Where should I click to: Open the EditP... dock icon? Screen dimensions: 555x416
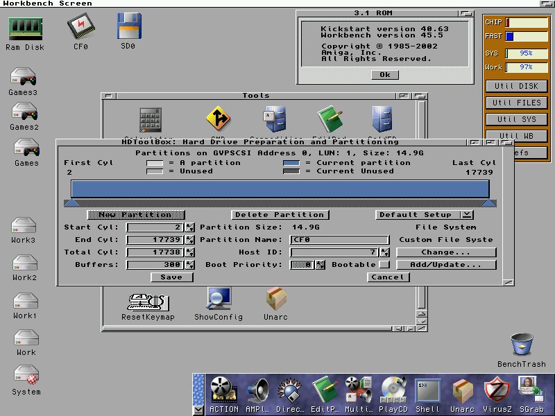pyautogui.click(x=325, y=390)
